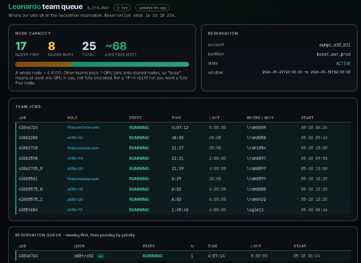
Task: Click node lrdn1054
Action: (256, 148)
